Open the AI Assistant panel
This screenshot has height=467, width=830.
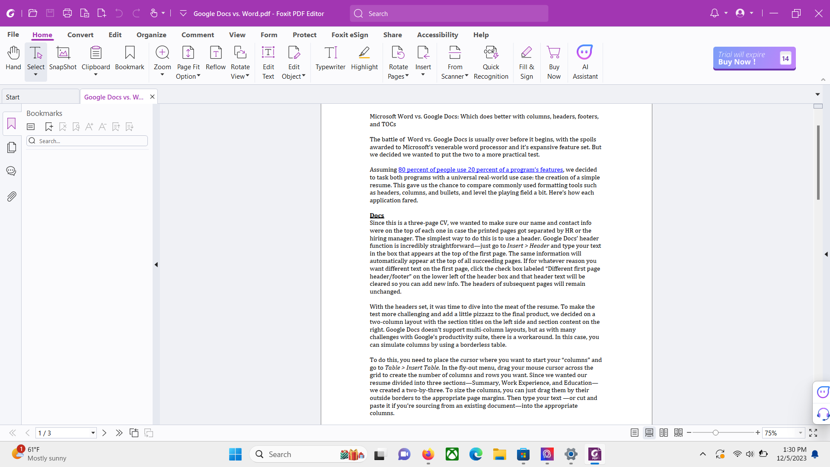pyautogui.click(x=584, y=61)
